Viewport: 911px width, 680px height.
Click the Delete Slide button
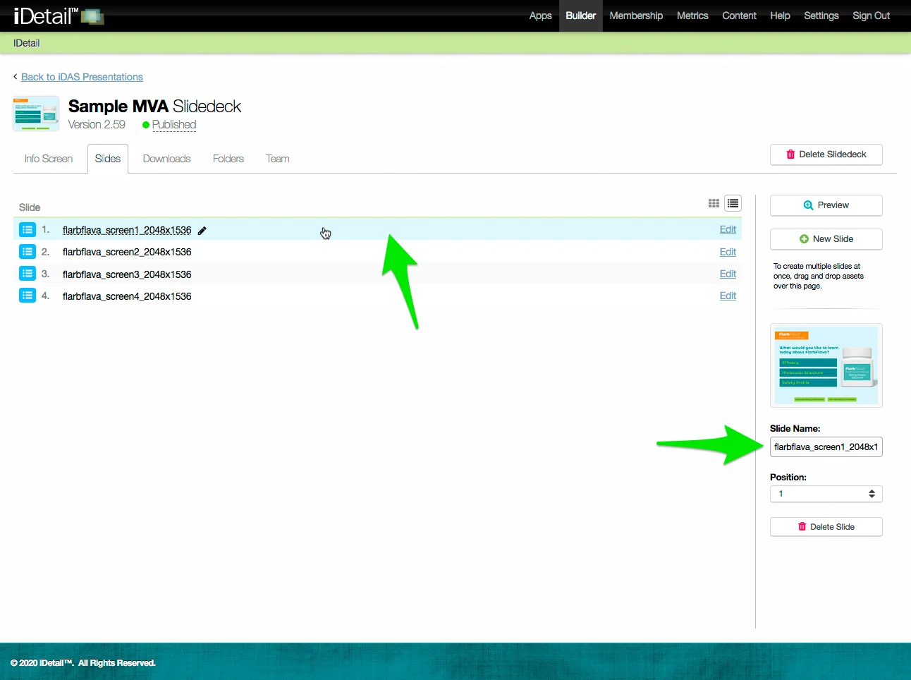(x=826, y=527)
